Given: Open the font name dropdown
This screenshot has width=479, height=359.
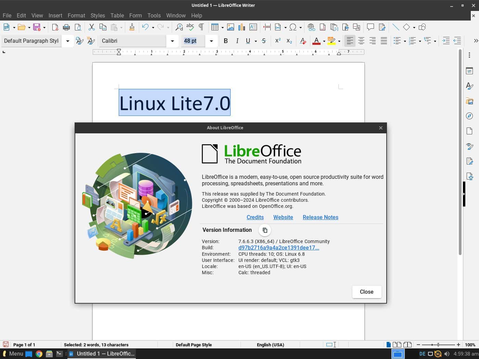Looking at the screenshot, I should point(172,41).
